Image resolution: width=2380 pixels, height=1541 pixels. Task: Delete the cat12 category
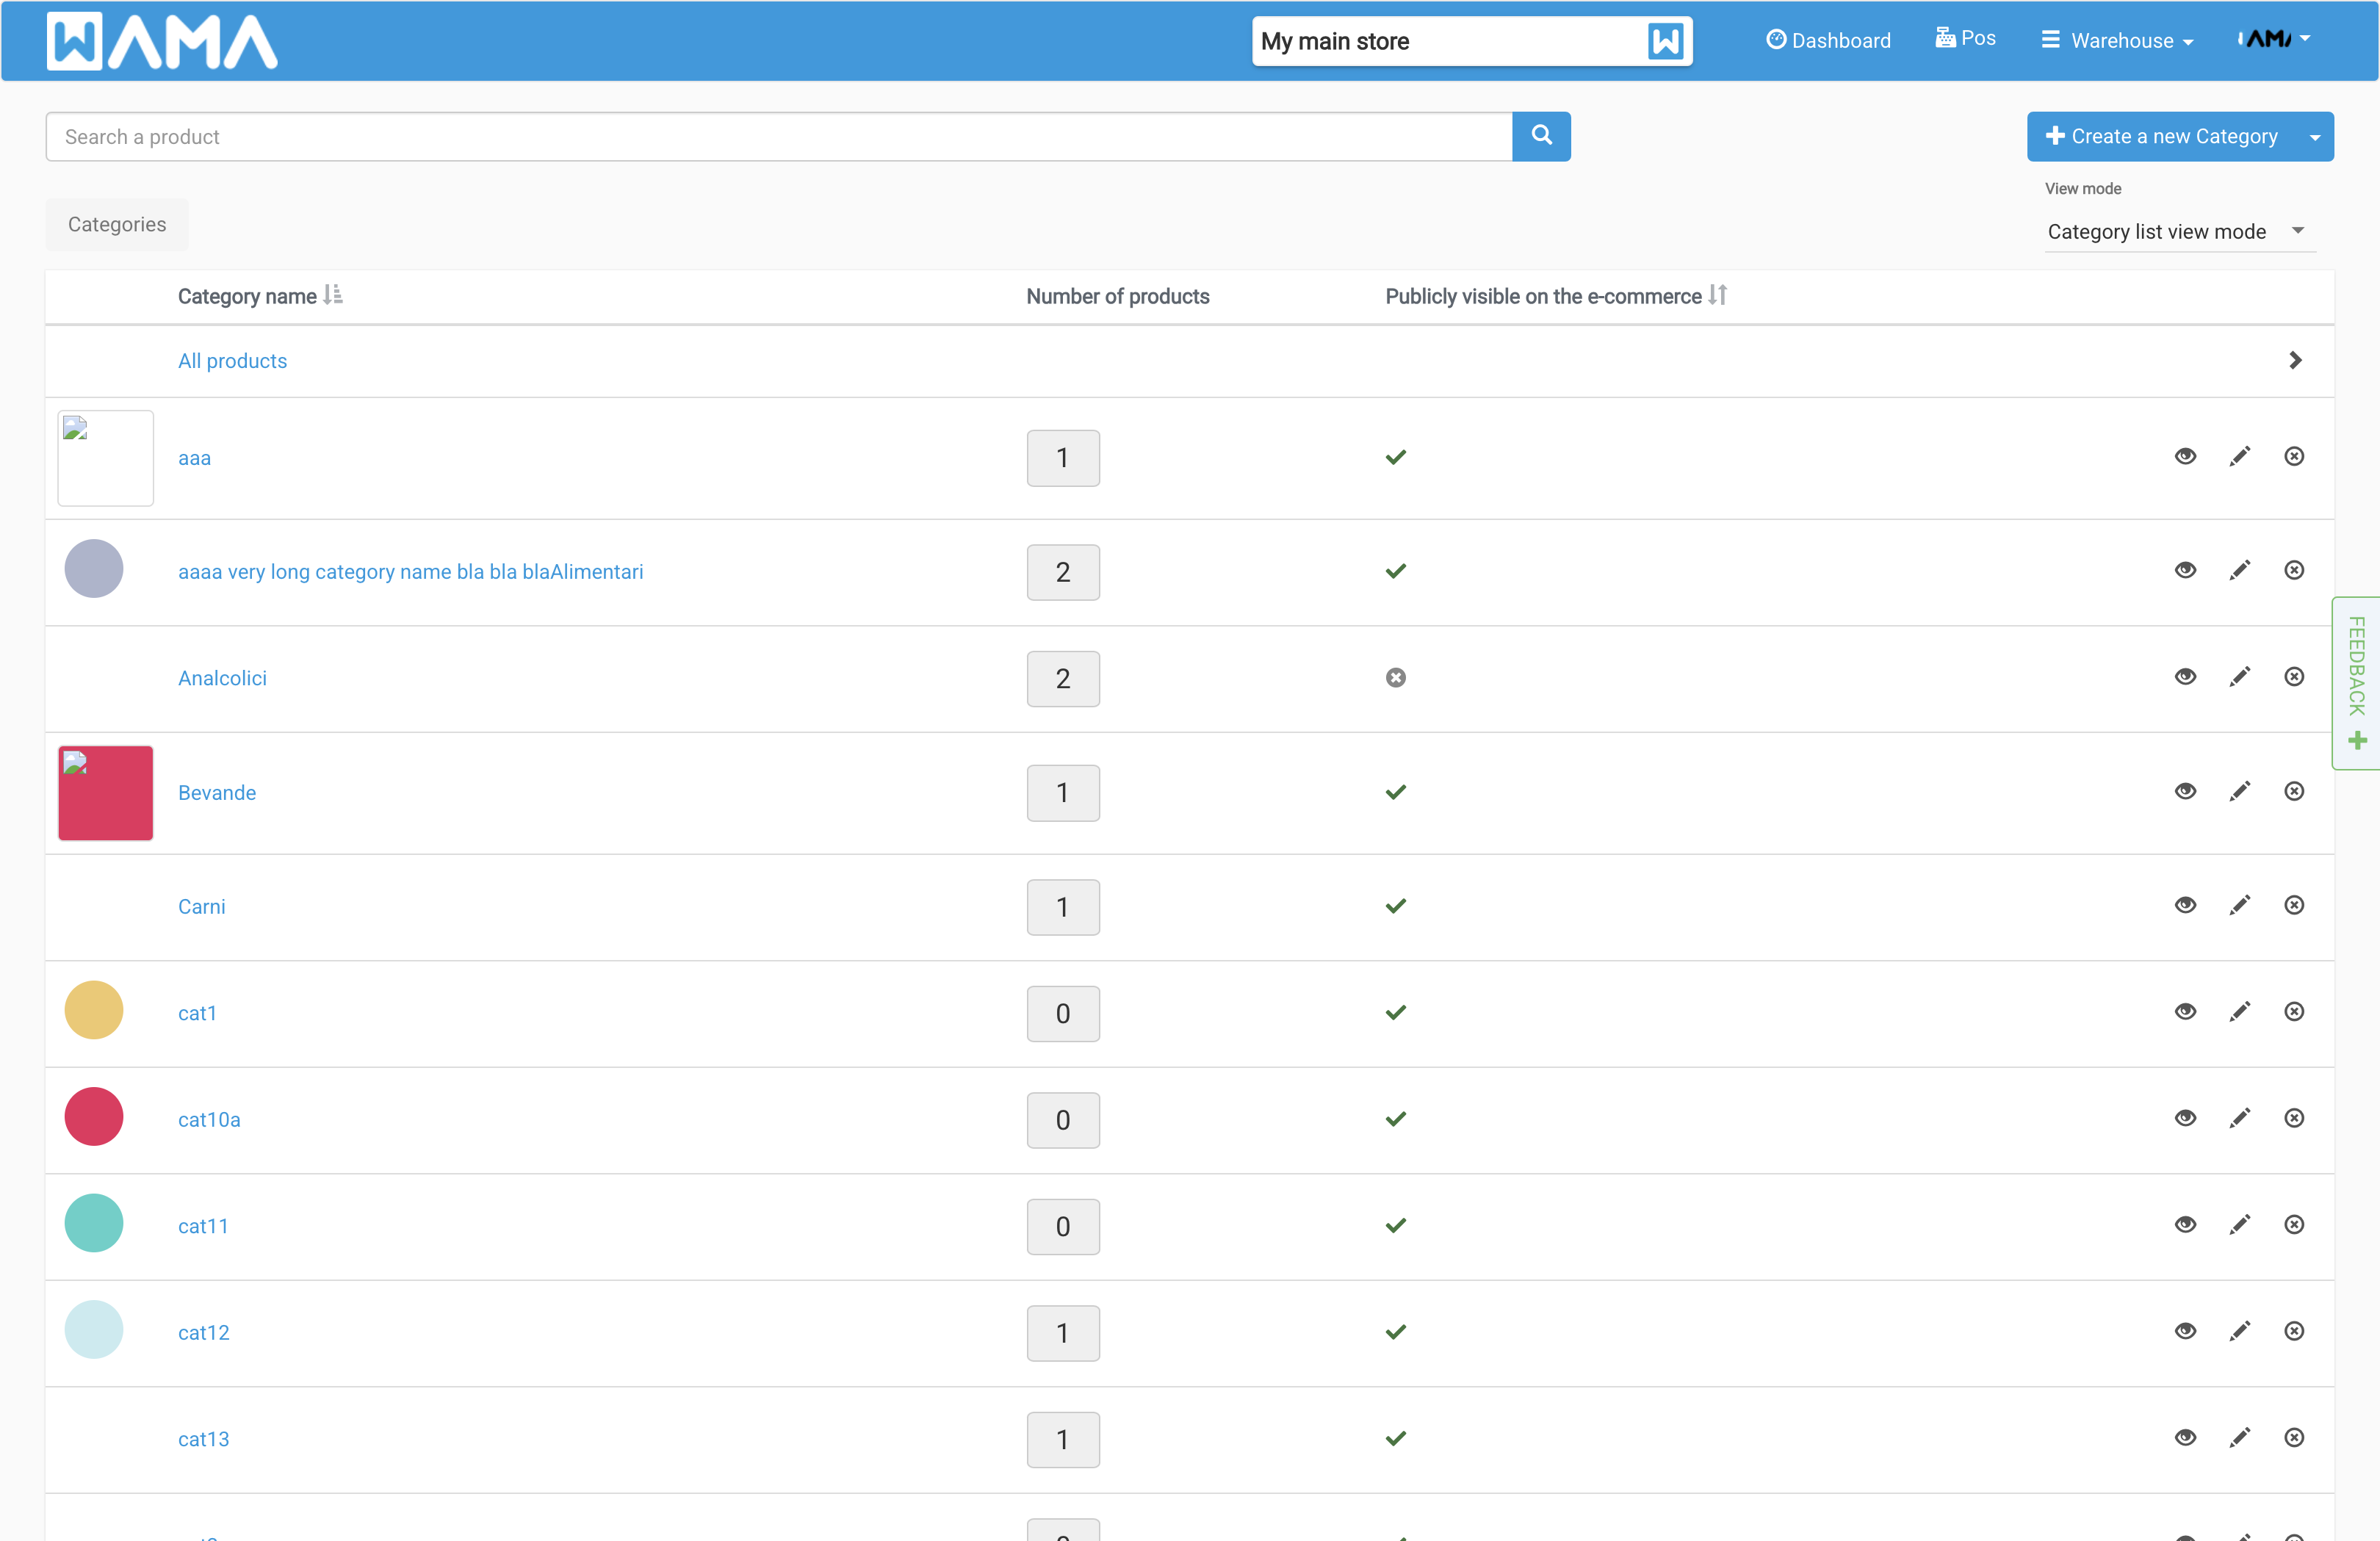click(2294, 1331)
